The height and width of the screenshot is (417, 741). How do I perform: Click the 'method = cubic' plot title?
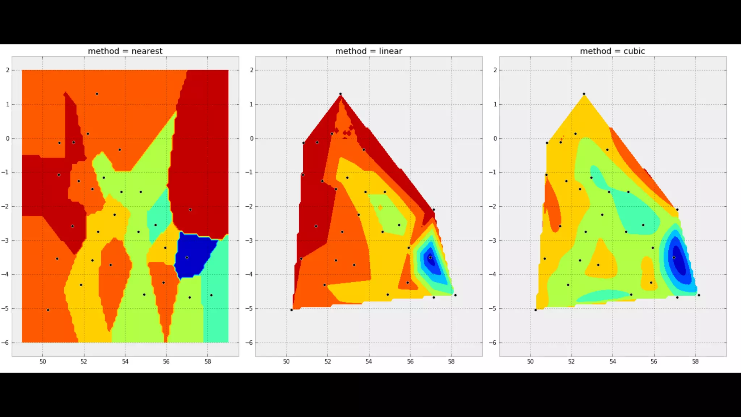[612, 51]
